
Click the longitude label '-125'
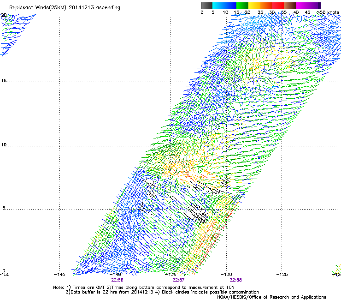(282, 274)
